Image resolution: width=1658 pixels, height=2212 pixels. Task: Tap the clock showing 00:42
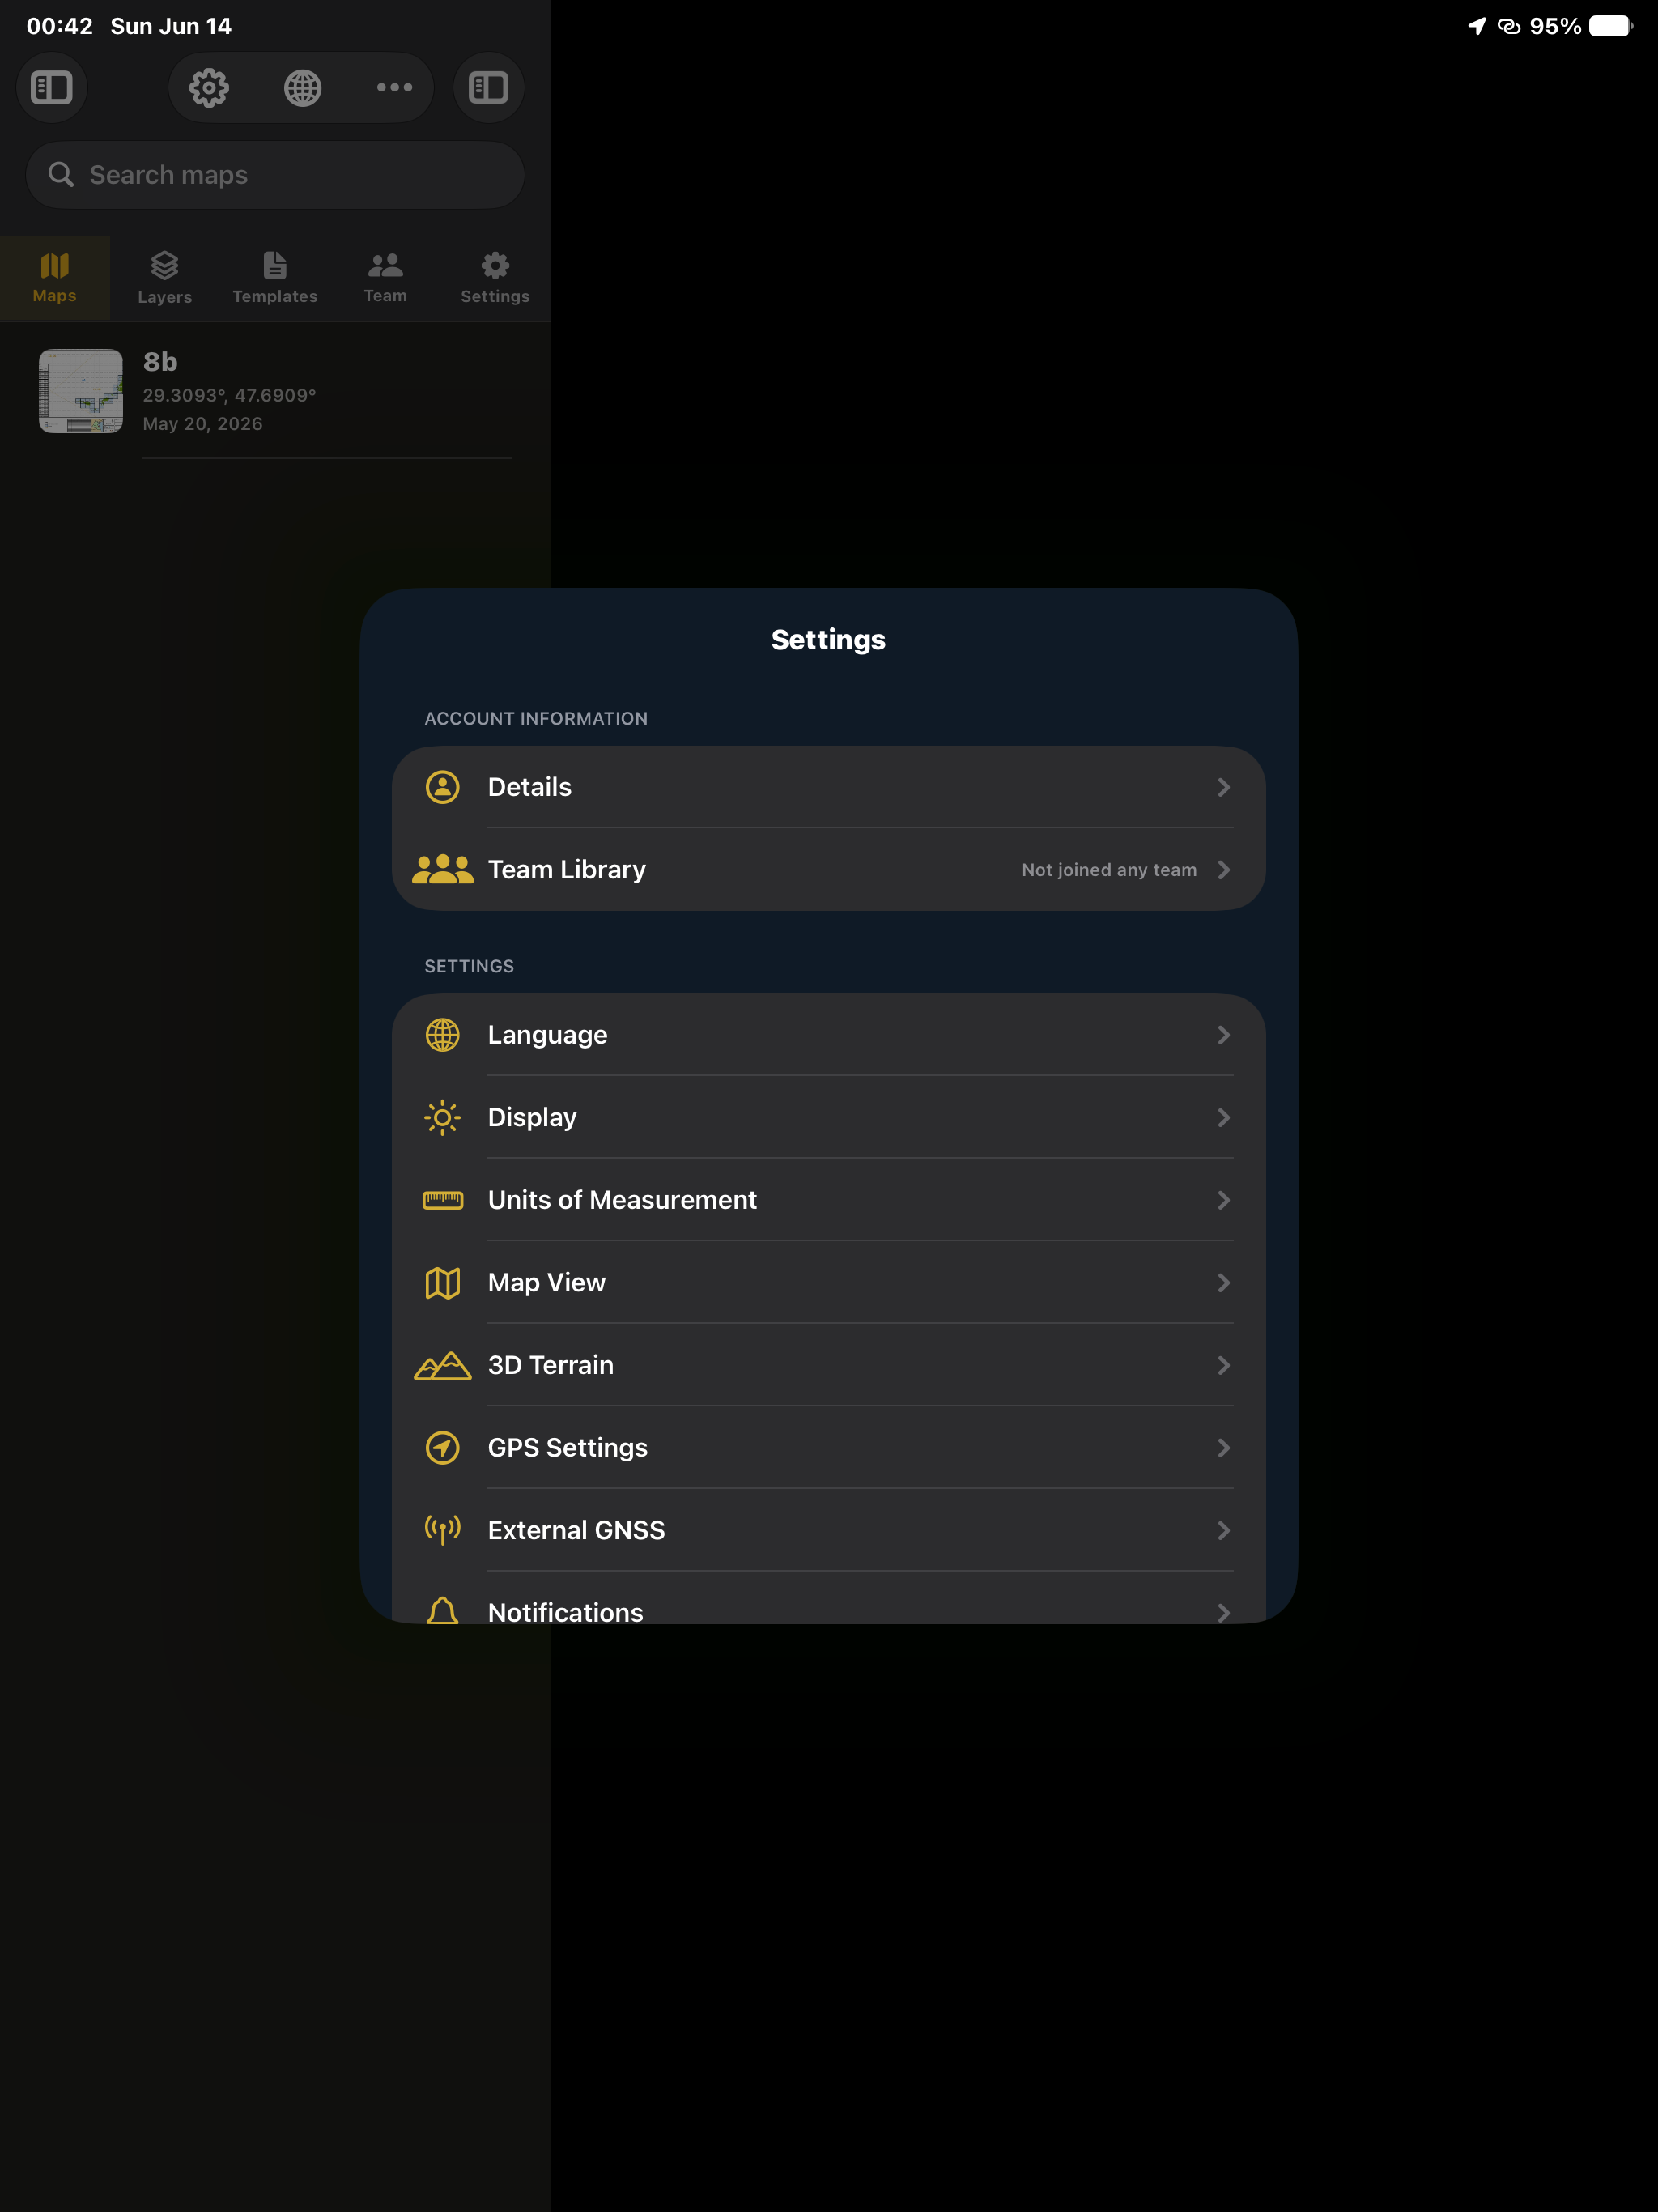[x=60, y=26]
